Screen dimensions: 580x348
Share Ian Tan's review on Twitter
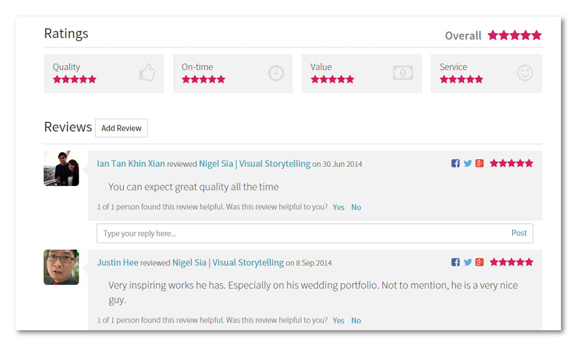pyautogui.click(x=468, y=163)
